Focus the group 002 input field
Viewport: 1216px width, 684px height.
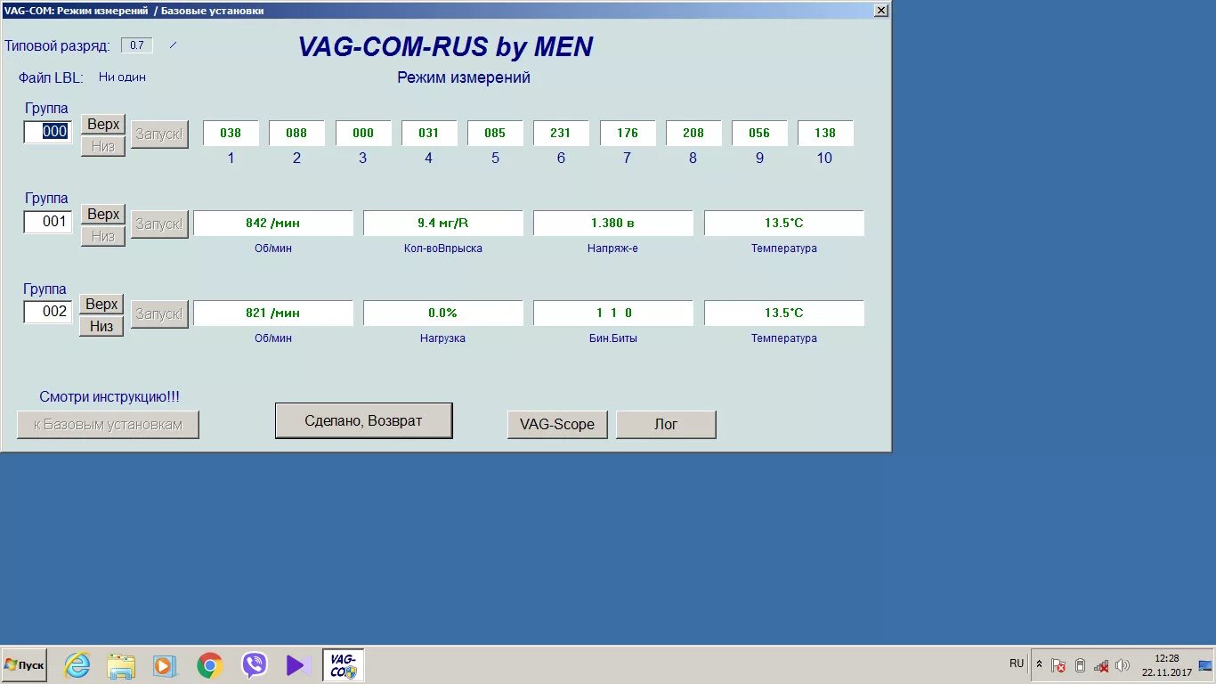48,312
